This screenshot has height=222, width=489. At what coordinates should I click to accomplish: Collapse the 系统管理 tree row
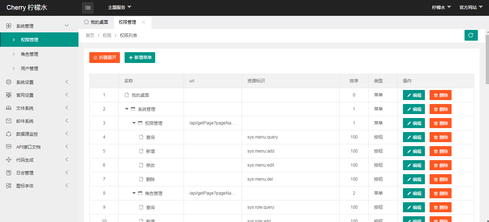127,109
